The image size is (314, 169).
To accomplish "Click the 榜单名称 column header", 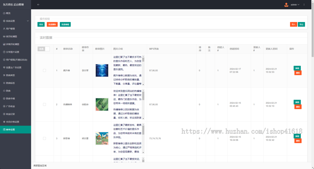I will click(68, 49).
